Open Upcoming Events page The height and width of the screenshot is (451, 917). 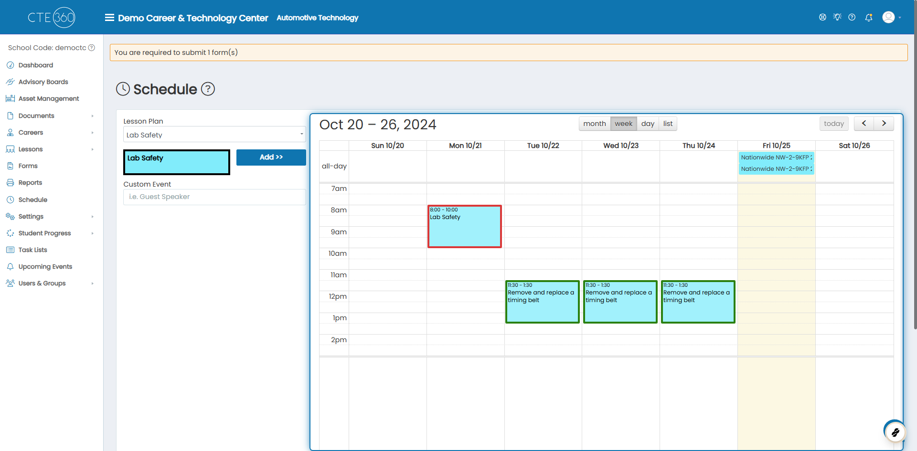(x=45, y=266)
